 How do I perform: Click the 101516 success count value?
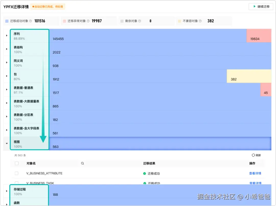click(x=40, y=21)
